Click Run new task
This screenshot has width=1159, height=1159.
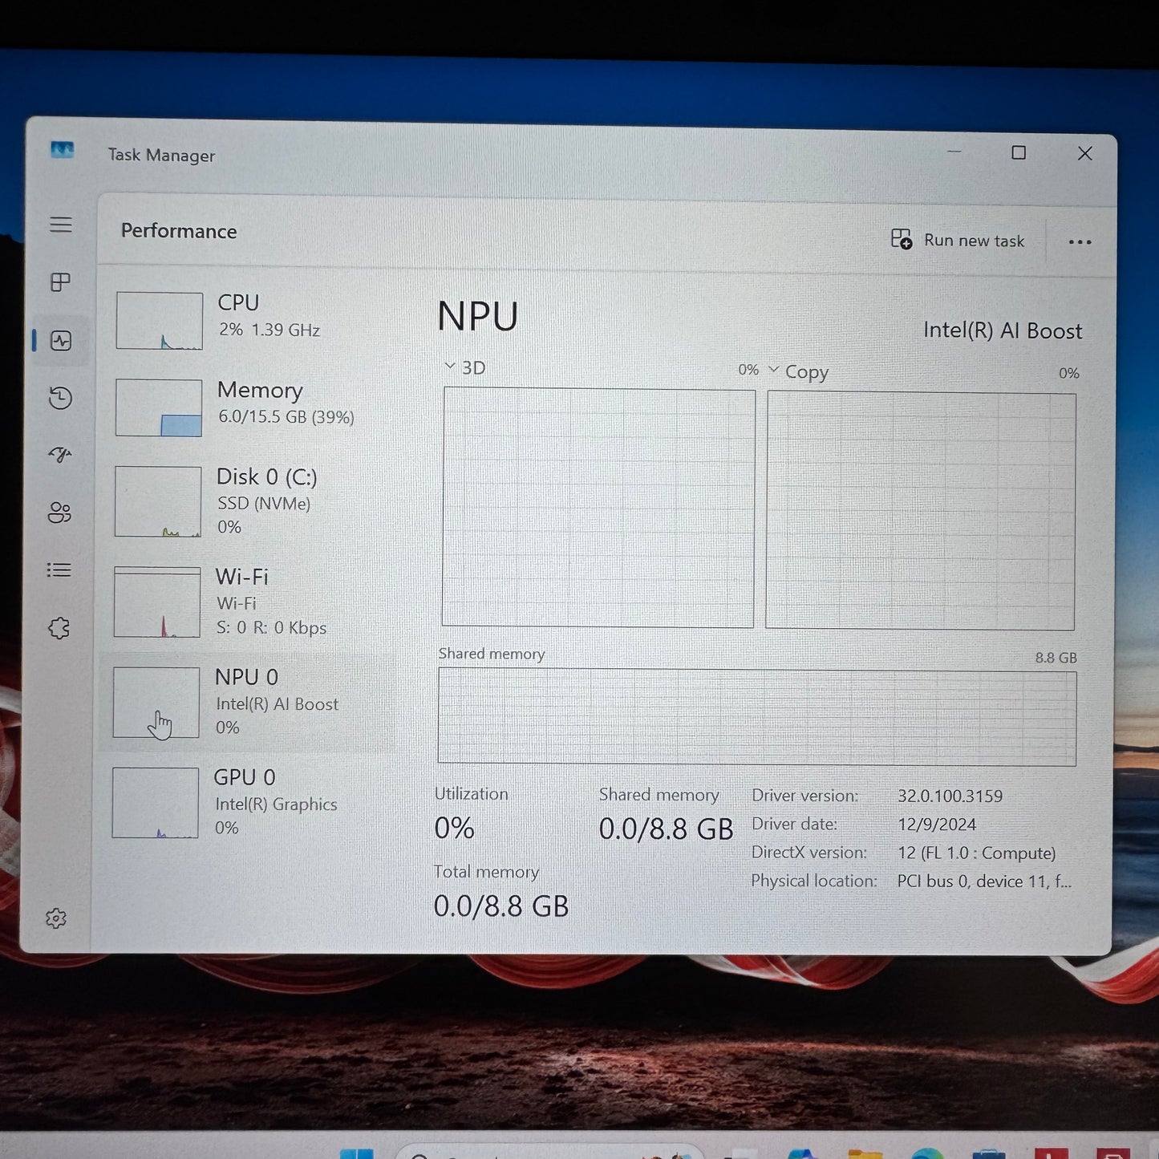(x=958, y=240)
